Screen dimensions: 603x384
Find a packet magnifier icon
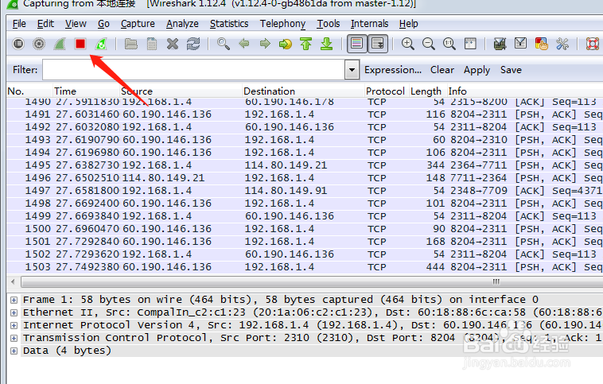click(224, 44)
